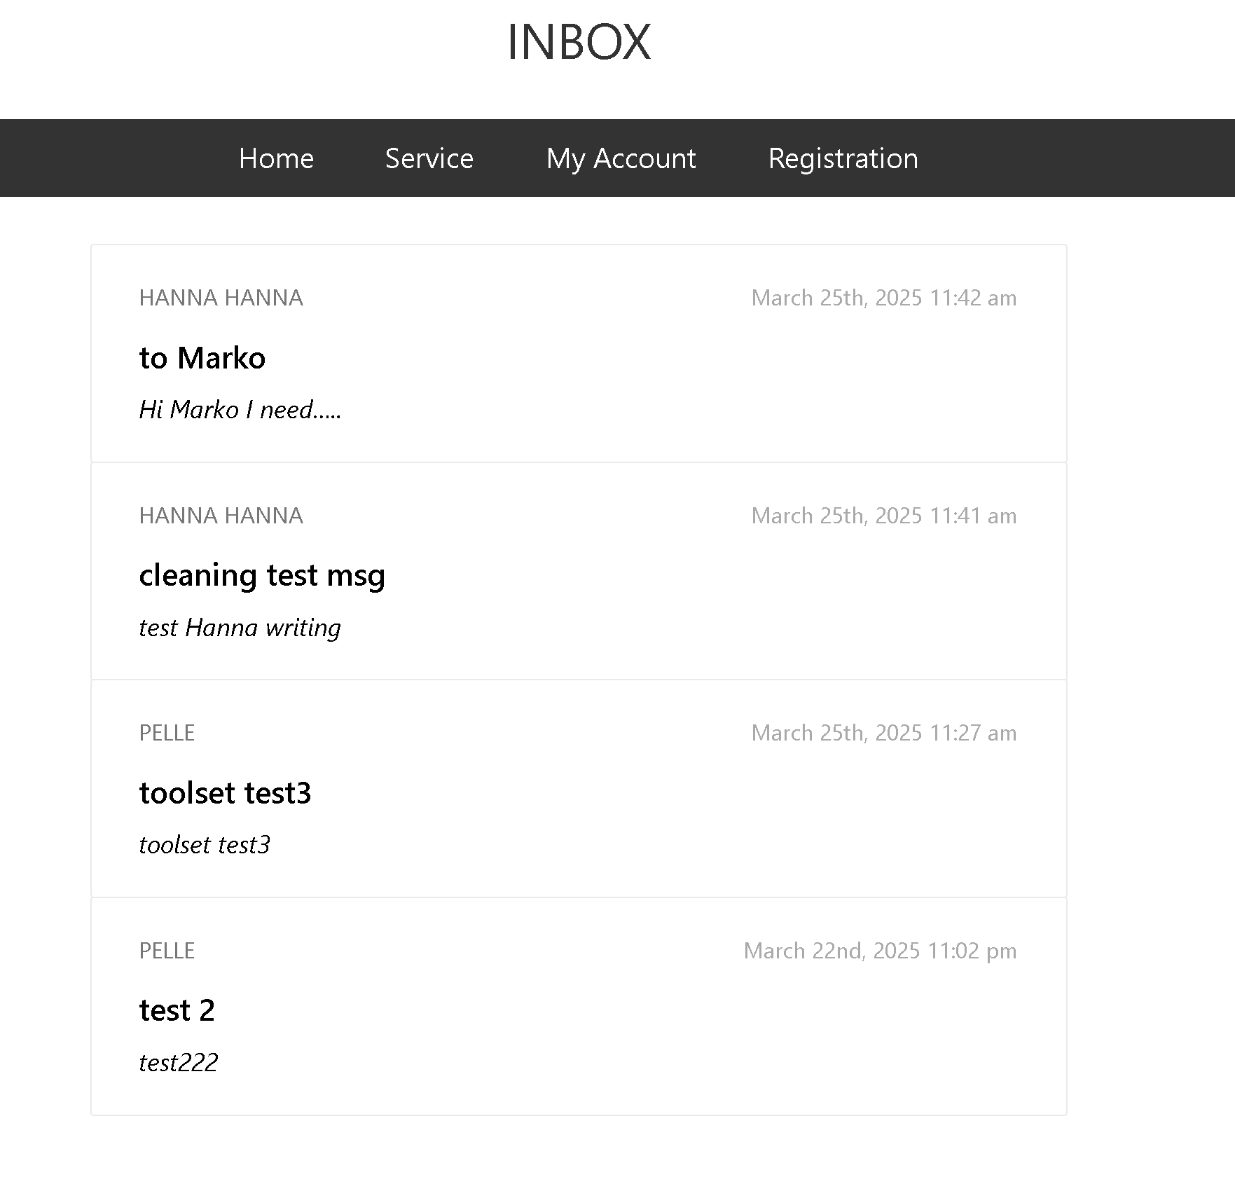Click the italic 'toolset test3' preview text

pos(205,845)
